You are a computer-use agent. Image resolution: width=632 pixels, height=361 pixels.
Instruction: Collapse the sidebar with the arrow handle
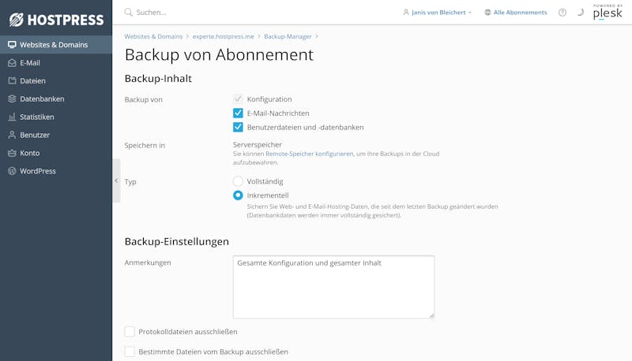(x=116, y=180)
